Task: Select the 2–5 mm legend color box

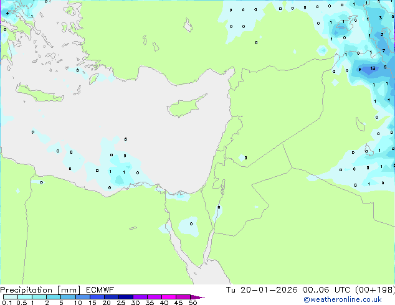Action: (54, 297)
